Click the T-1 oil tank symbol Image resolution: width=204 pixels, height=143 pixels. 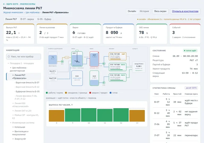point(53,58)
